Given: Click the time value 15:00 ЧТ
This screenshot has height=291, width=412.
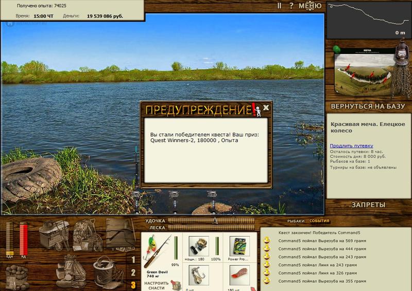Looking at the screenshot, I should pos(43,16).
